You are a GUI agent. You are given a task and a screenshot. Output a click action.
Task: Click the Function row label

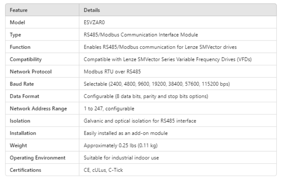pos(20,47)
